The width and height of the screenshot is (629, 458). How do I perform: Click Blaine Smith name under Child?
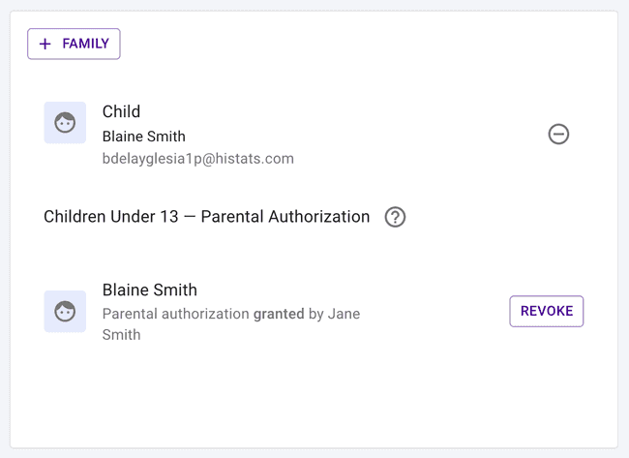click(x=143, y=137)
